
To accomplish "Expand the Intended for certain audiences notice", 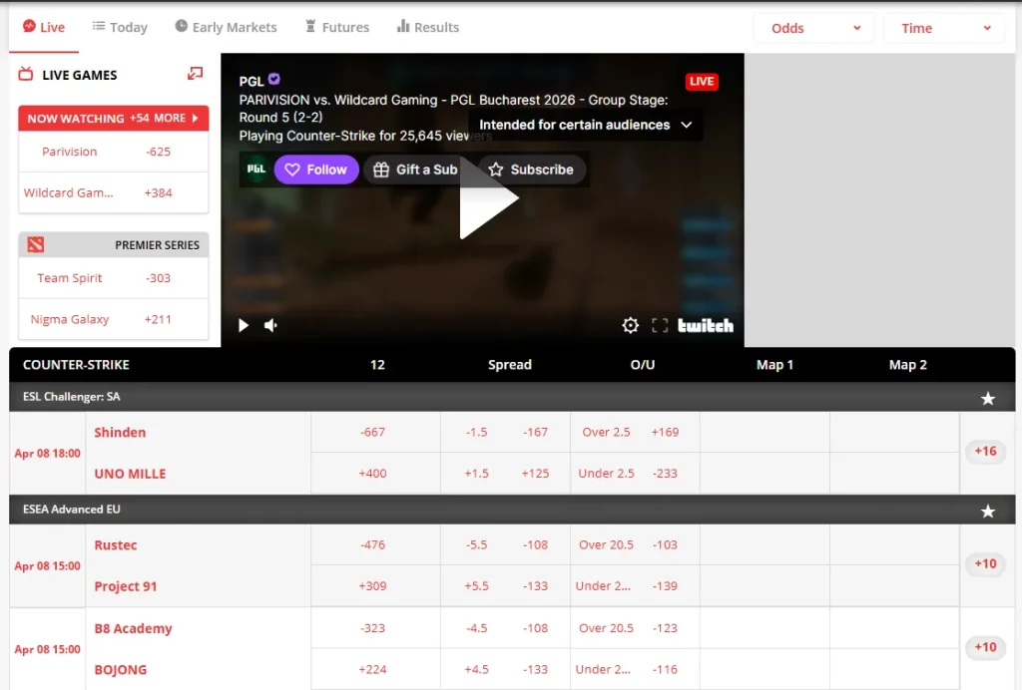I will tap(686, 125).
